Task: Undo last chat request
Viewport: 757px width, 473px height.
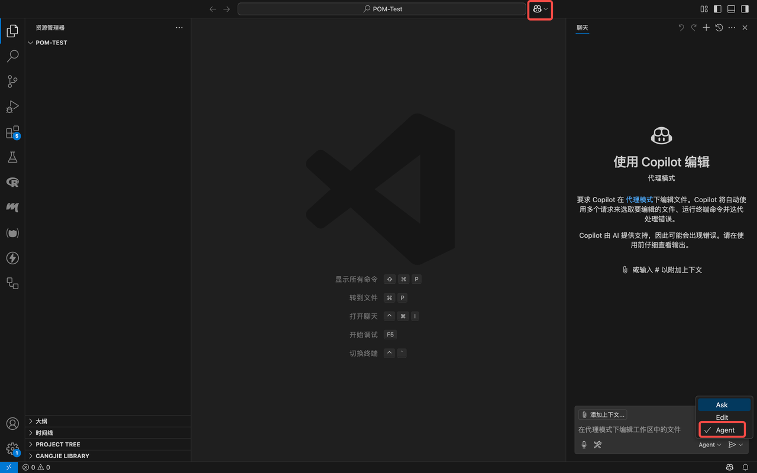Action: point(681,28)
